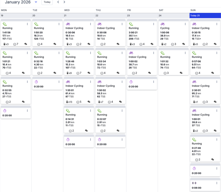221x192 pixels.
Task: Open the January 2026 month dropdown
Action: 36,2
